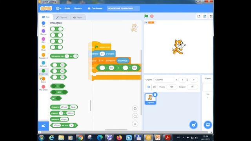Open the Посібники tutorials lightbulb
Screen dimensions: 251x141
coord(95,8)
